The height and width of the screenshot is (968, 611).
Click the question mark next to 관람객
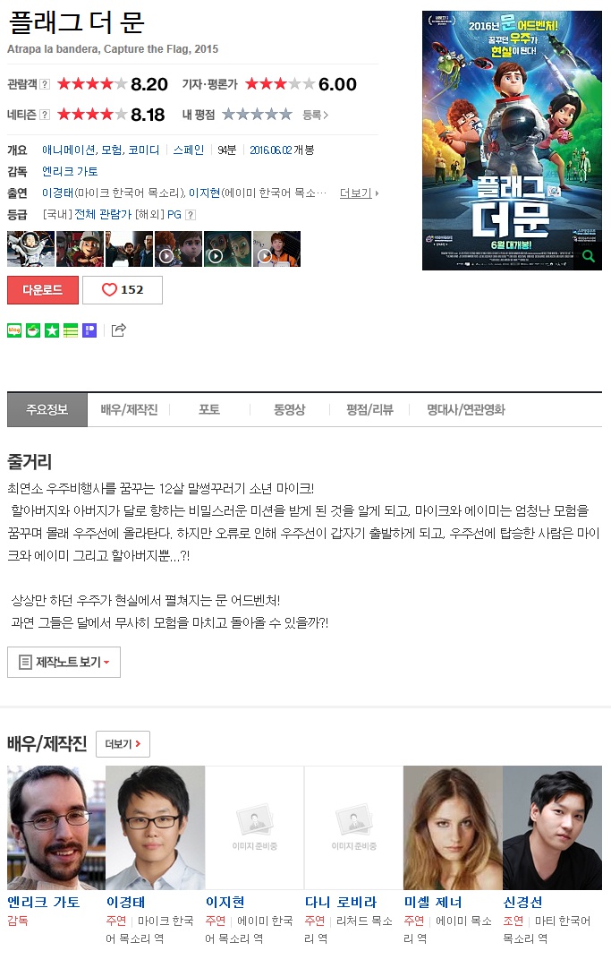click(45, 84)
